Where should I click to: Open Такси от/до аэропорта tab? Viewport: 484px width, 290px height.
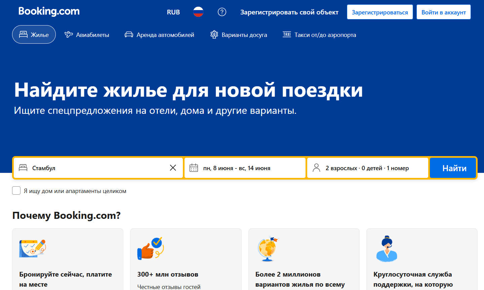click(x=319, y=35)
